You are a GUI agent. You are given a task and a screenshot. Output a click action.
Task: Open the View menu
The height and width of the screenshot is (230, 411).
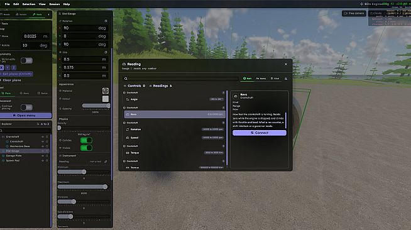coord(42,4)
